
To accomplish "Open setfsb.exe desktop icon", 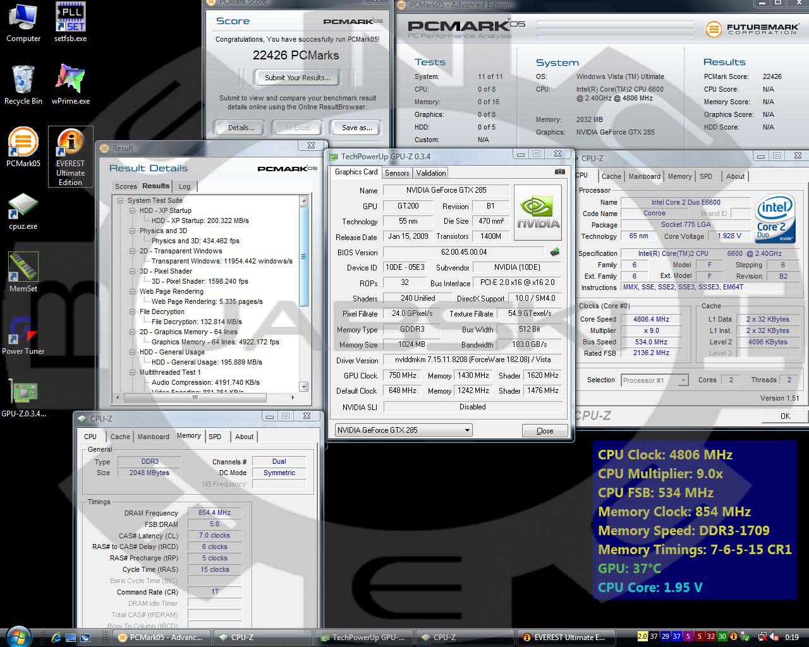I will (x=70, y=23).
